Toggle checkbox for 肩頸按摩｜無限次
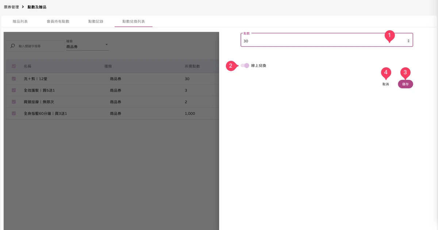 pos(14,102)
